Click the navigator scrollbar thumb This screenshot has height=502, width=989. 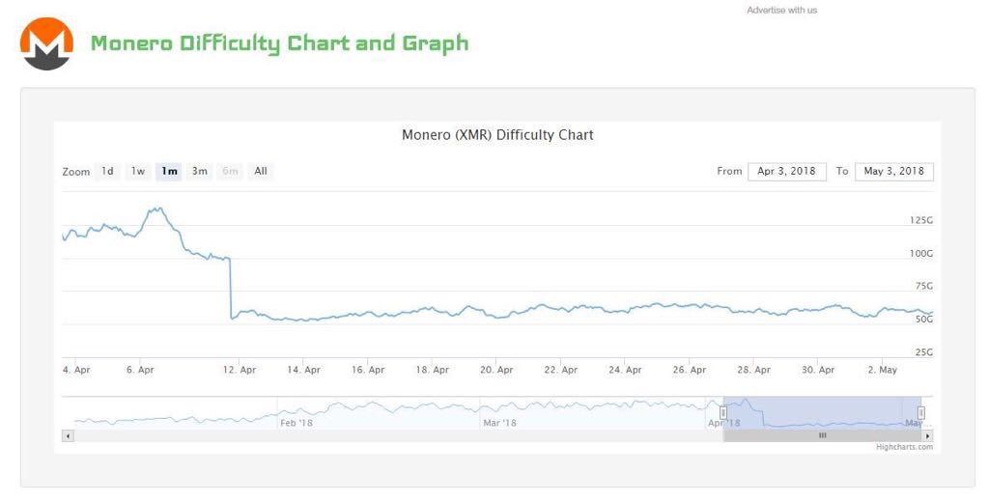point(822,435)
